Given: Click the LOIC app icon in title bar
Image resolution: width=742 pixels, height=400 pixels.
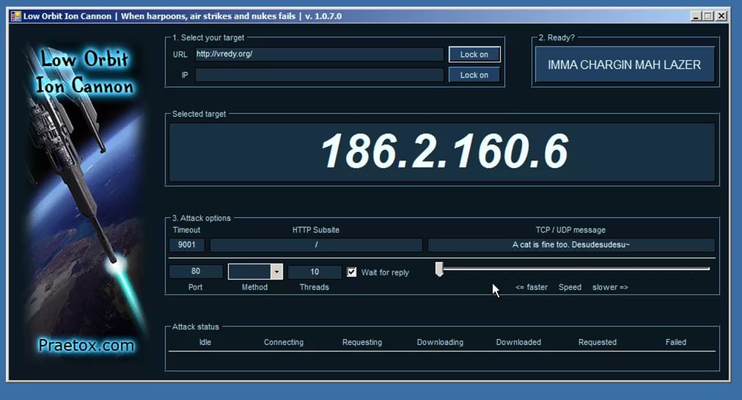Looking at the screenshot, I should click(15, 16).
